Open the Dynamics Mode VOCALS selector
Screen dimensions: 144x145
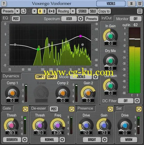81,77
